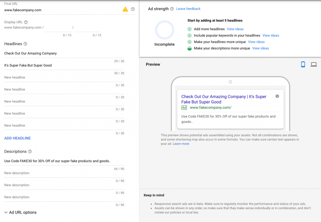
Task: Open the Headlines help icon
Action: point(25,44)
